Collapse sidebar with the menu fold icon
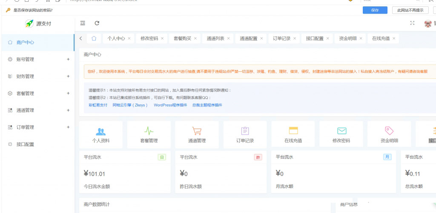The image size is (436, 213). pos(83,23)
